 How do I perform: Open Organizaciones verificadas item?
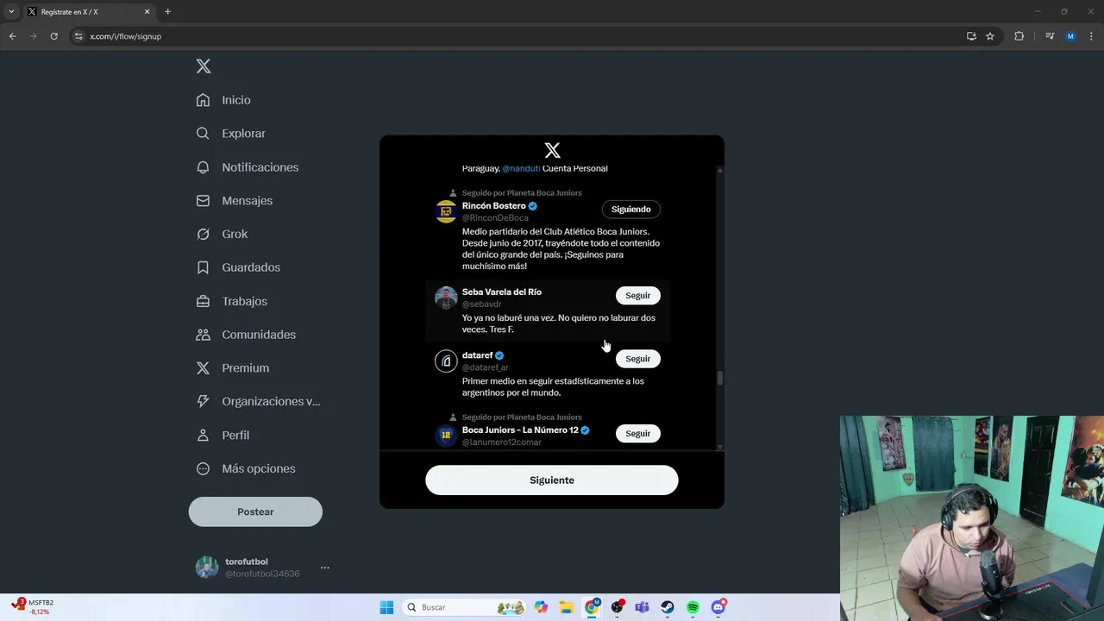point(258,401)
